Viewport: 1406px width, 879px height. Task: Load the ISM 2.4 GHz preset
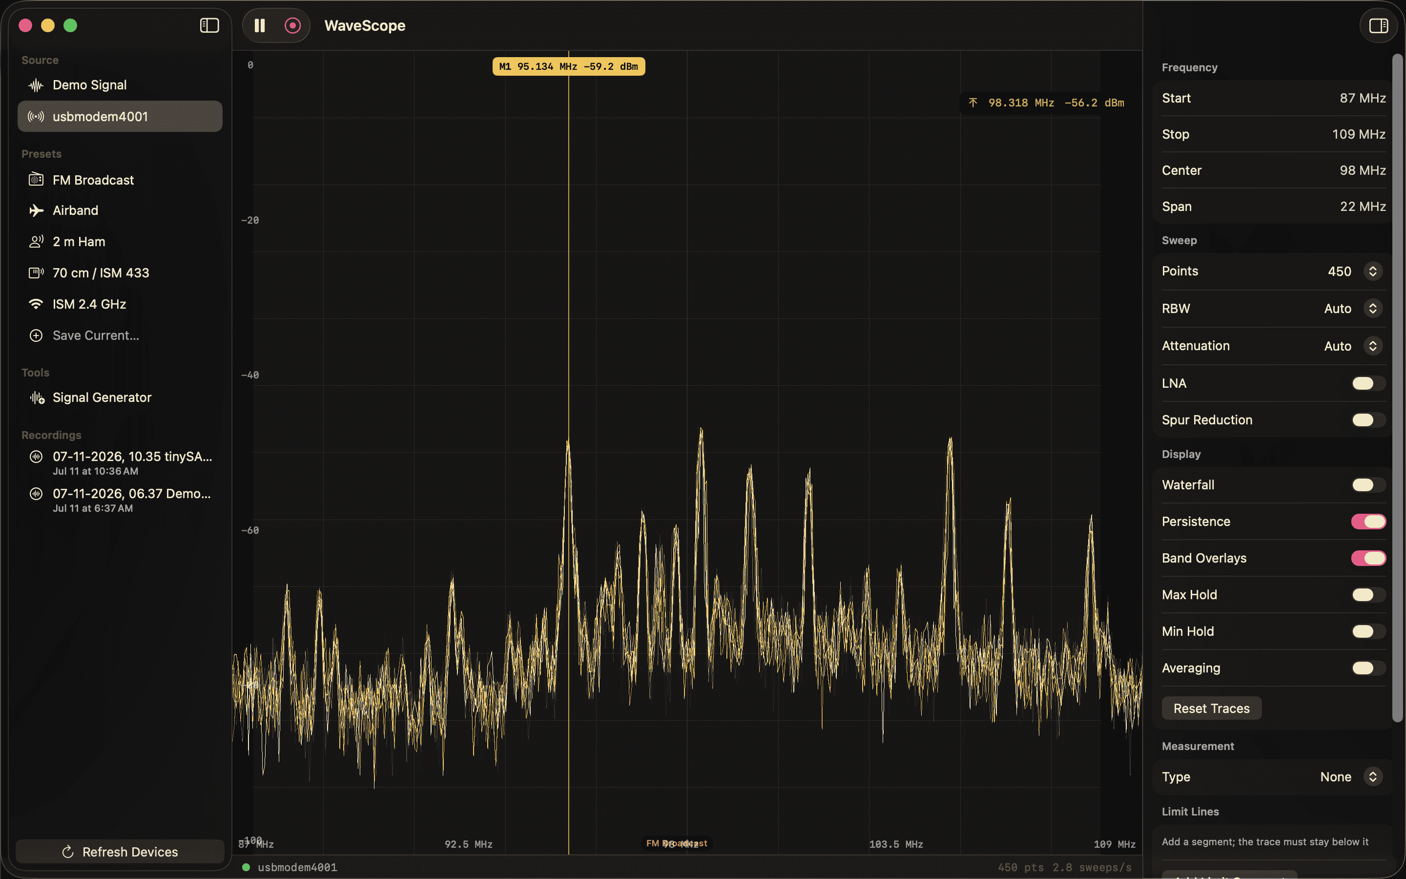coord(120,304)
